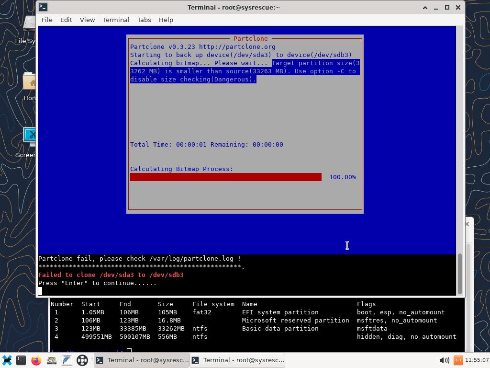
Task: Open the File menu
Action: pos(47,20)
